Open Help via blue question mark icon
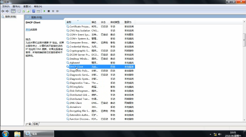Image resolution: width=246 pixels, height=137 pixels. 34,11
